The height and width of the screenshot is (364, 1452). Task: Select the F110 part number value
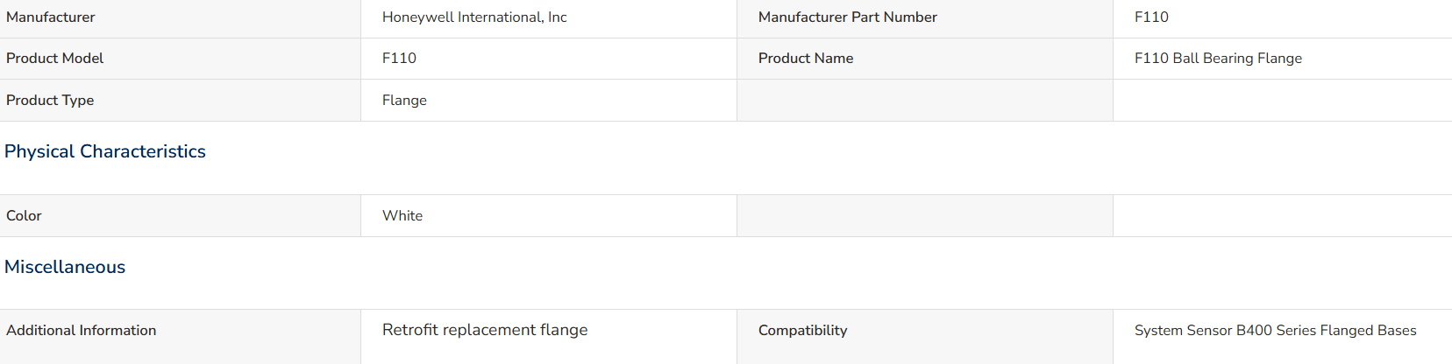pyautogui.click(x=1151, y=17)
